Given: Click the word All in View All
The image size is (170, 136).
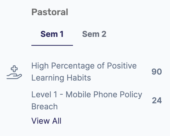Looking at the screenshot, I should coord(57,121).
